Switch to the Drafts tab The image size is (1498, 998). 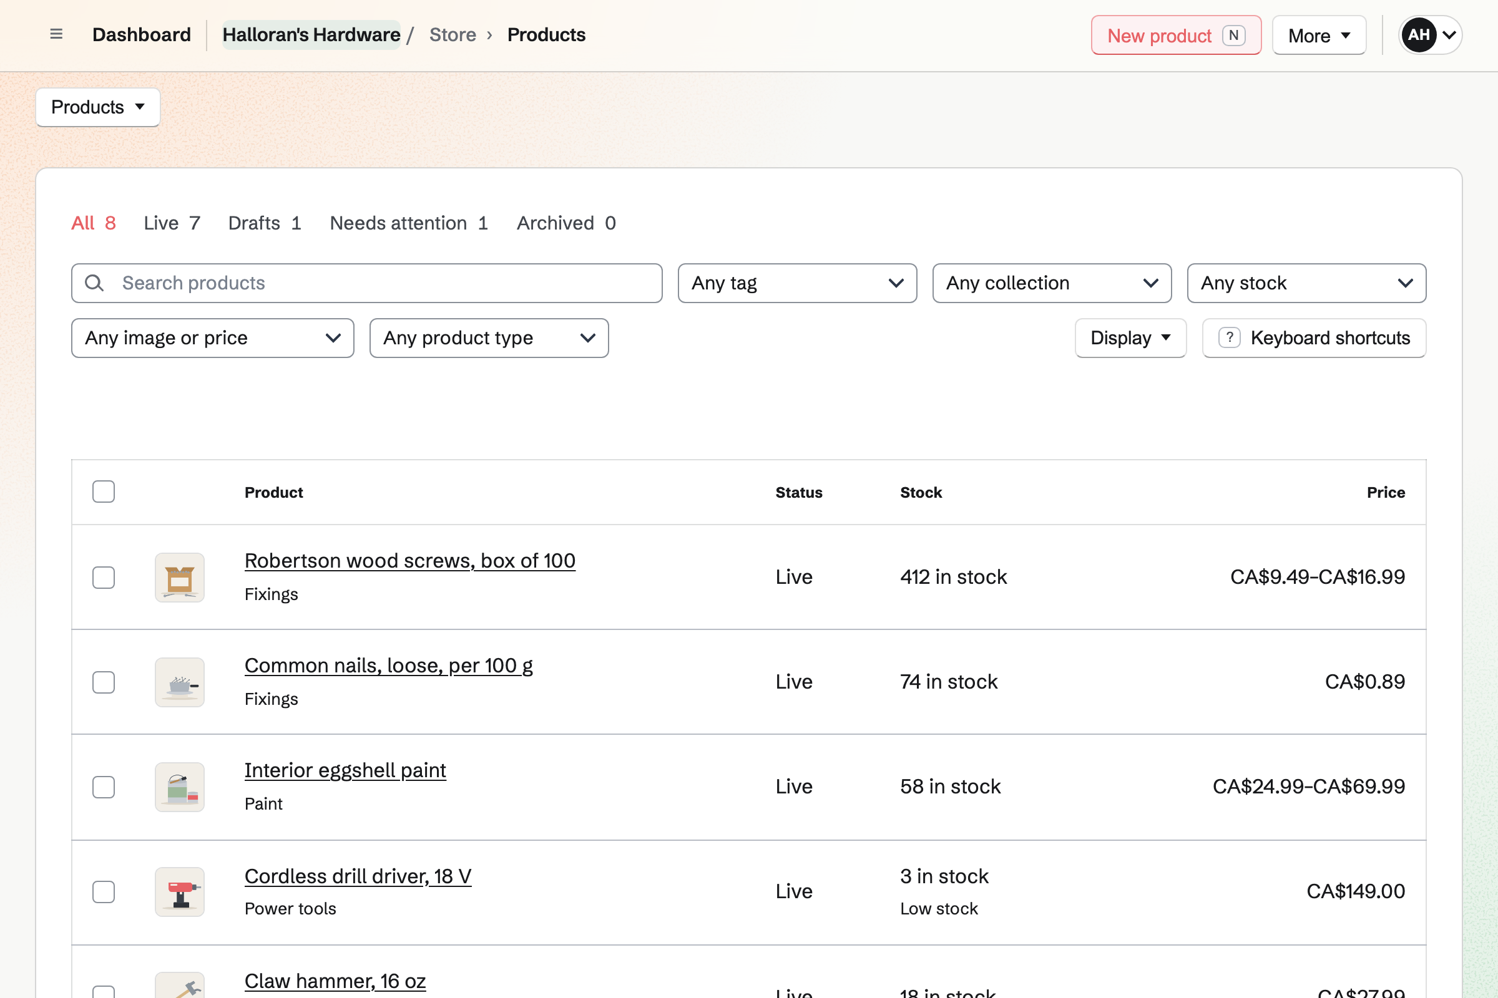click(264, 223)
